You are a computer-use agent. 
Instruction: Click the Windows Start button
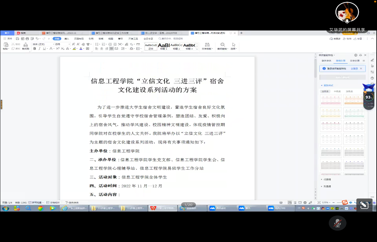(6, 208)
